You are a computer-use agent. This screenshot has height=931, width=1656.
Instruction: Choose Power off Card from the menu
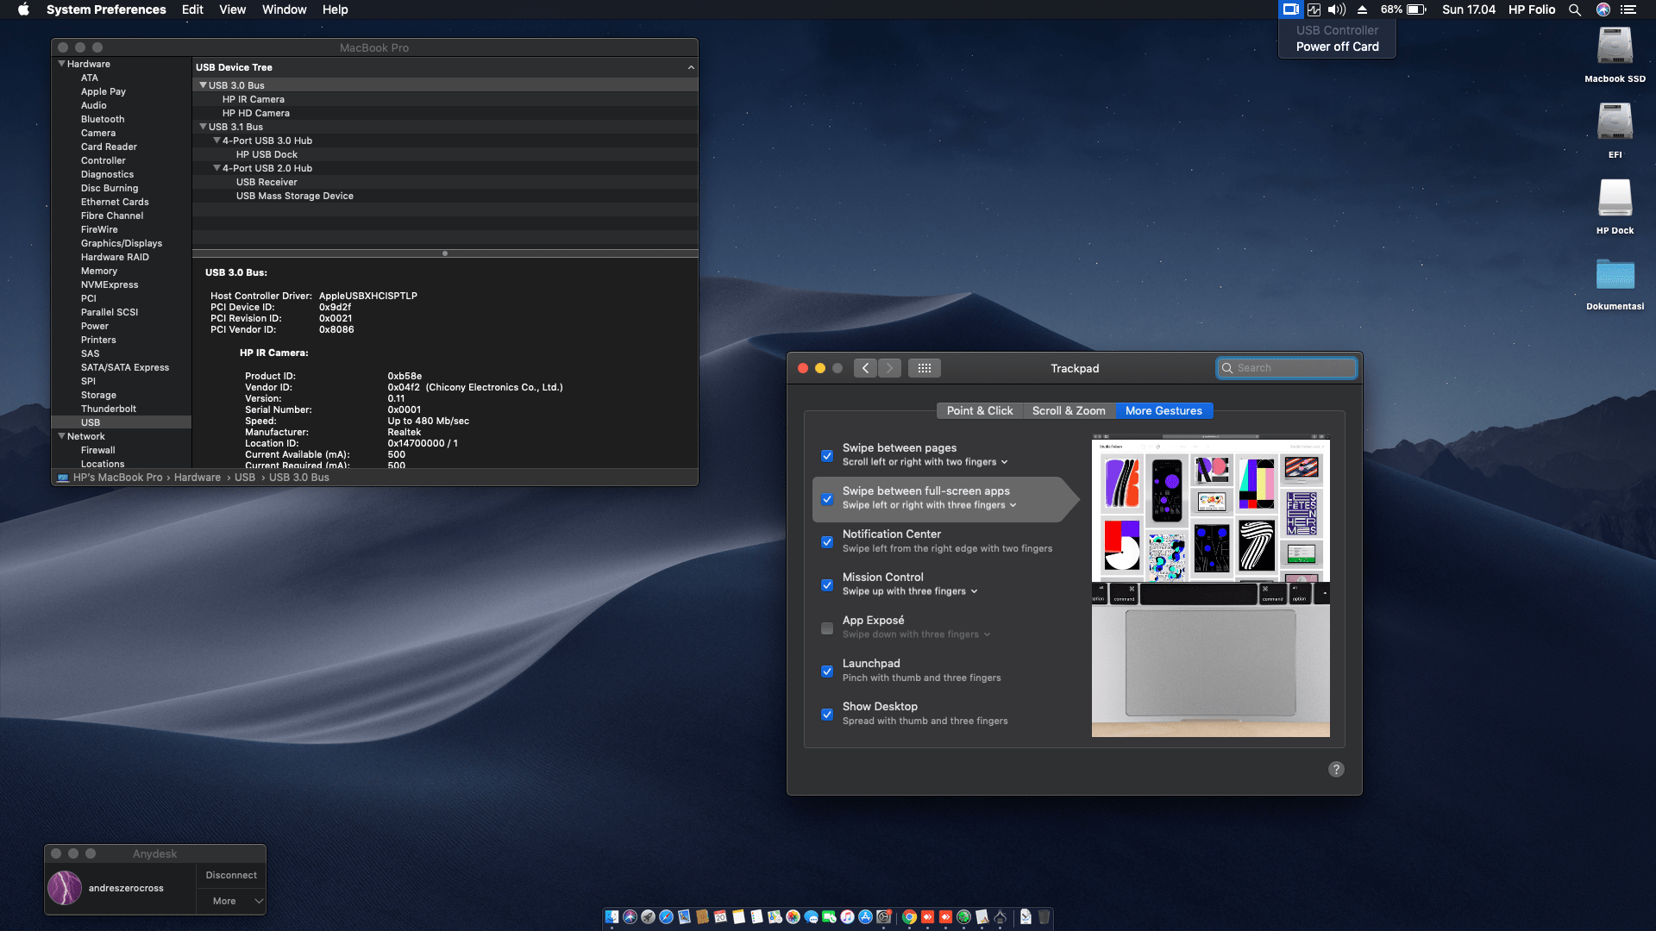1337,47
